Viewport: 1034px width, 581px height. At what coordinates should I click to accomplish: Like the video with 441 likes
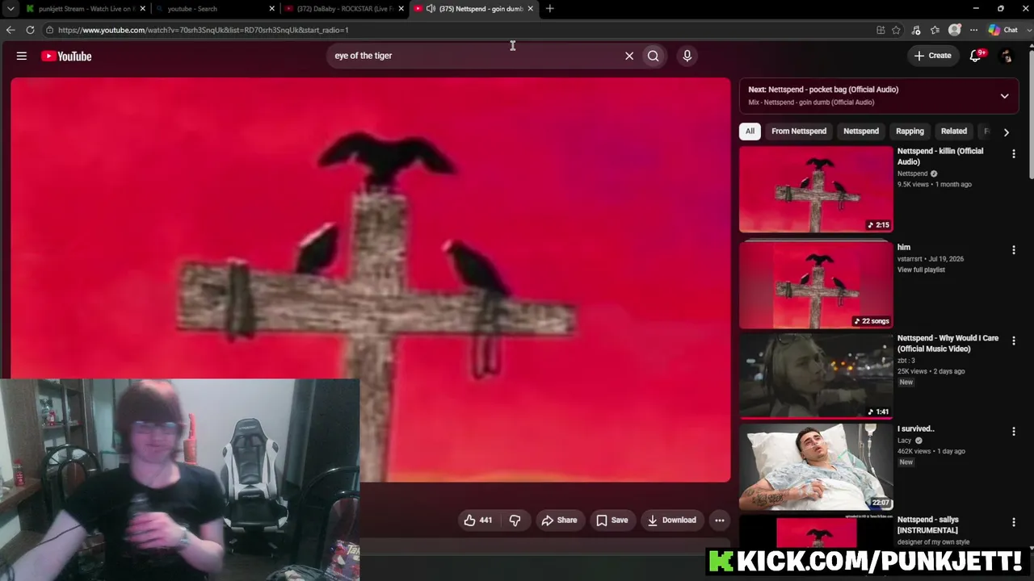coord(477,520)
